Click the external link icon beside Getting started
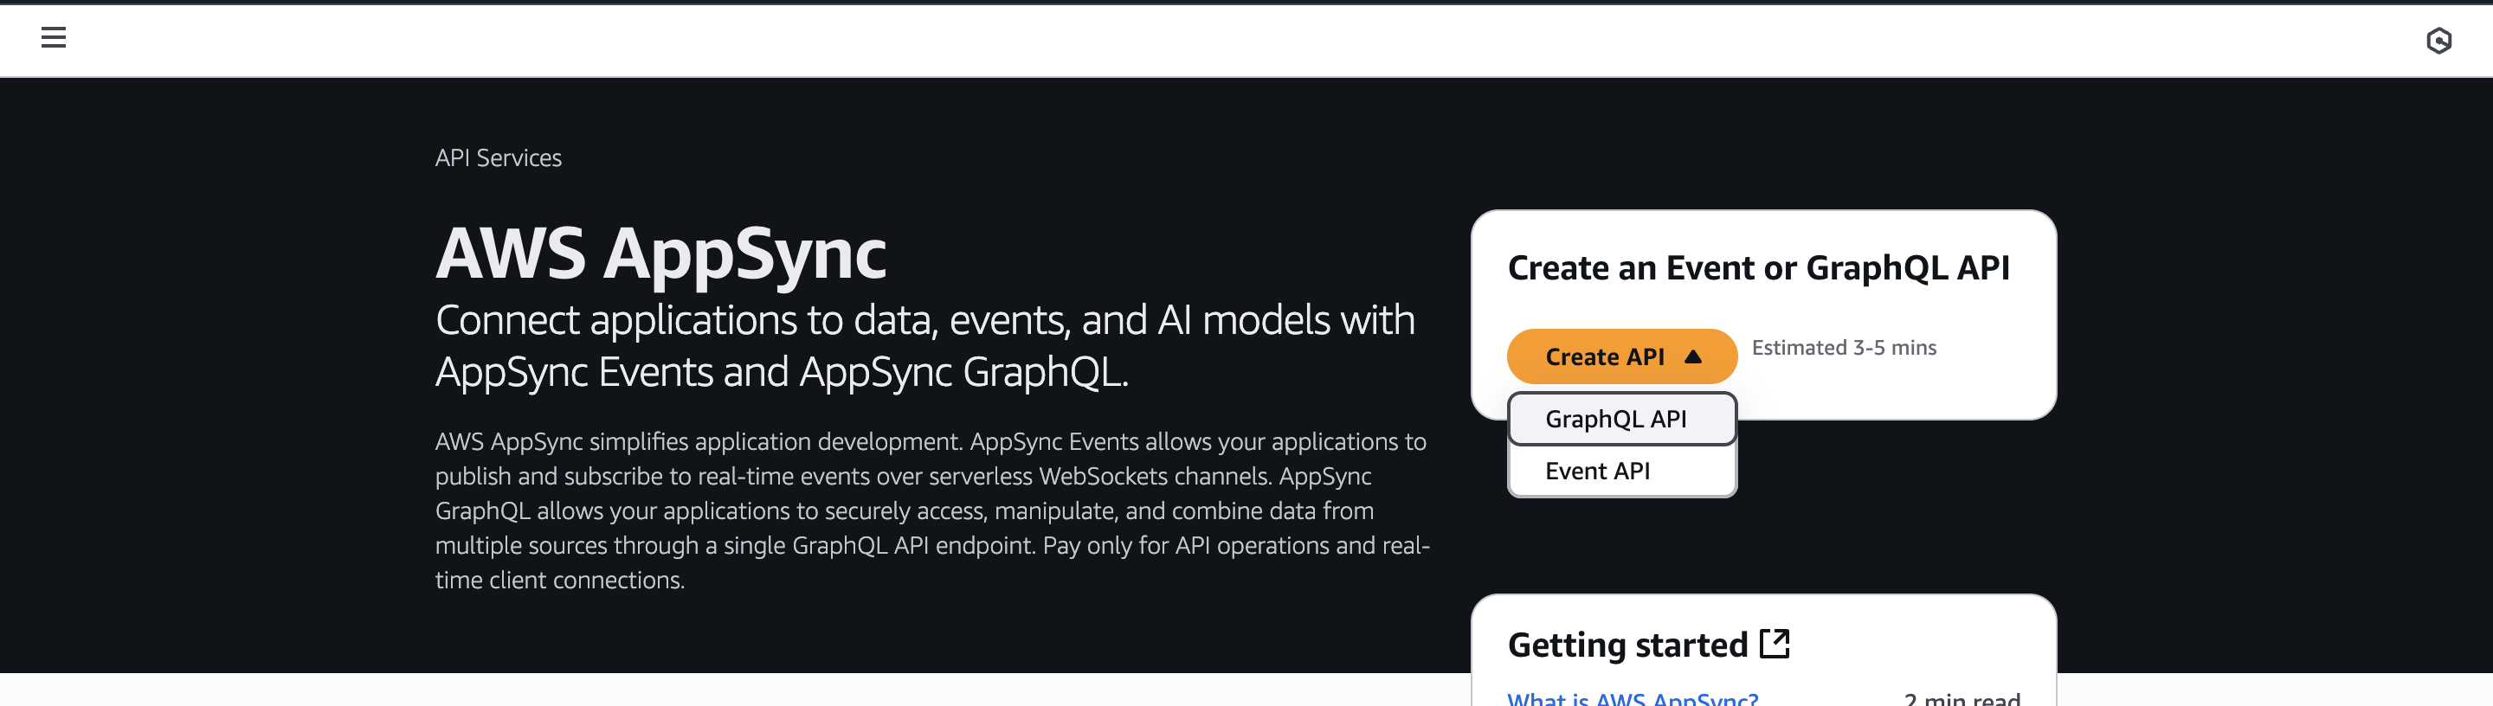This screenshot has height=706, width=2493. coord(1774,644)
